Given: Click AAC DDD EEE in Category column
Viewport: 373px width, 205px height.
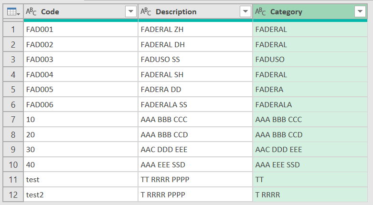Looking at the screenshot, I should pyautogui.click(x=310, y=150).
